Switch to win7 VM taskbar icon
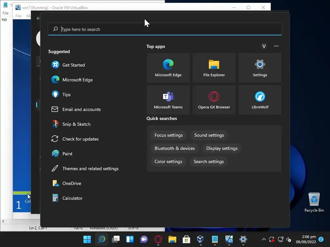Viewport: 330px width, 247px height. [x=229, y=239]
